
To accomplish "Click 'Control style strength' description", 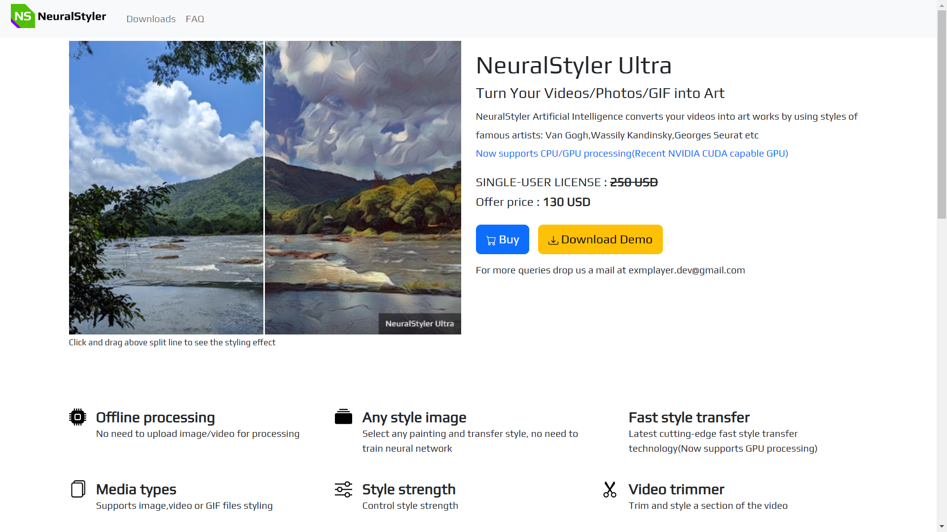I will 410,505.
